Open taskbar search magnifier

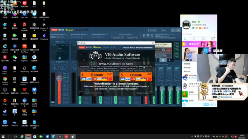tap(9, 136)
